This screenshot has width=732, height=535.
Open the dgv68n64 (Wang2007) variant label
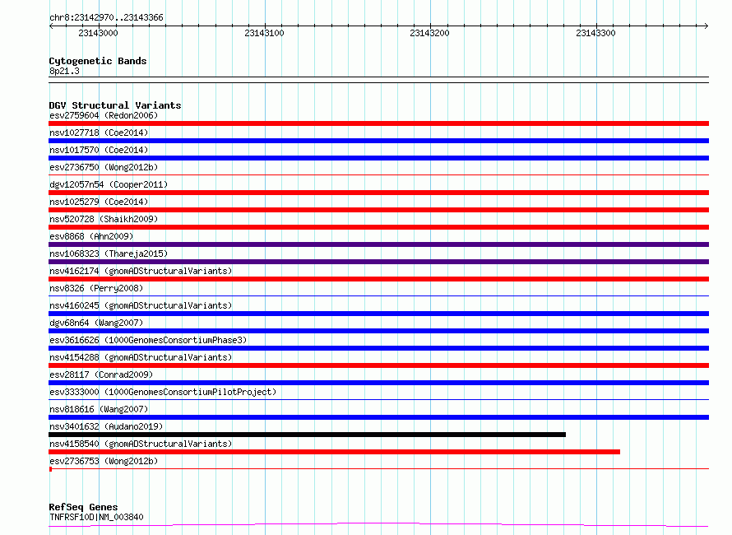click(x=96, y=323)
